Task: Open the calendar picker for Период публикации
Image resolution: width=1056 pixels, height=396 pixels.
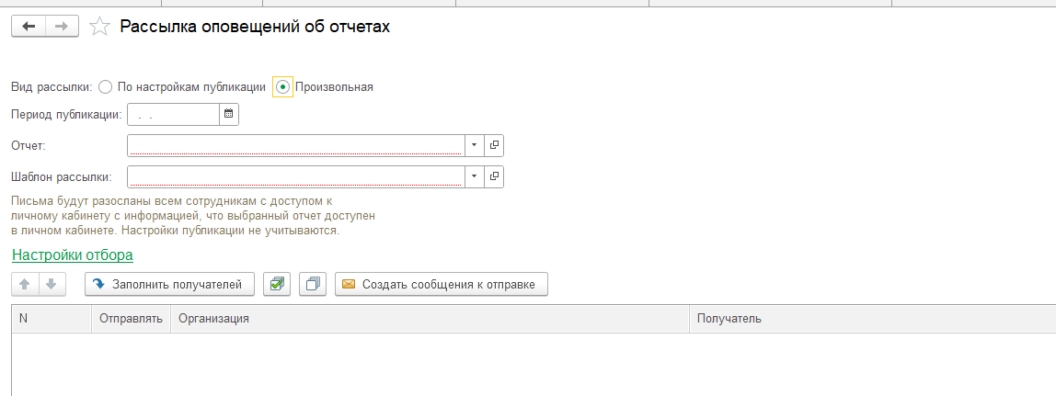Action: [229, 114]
